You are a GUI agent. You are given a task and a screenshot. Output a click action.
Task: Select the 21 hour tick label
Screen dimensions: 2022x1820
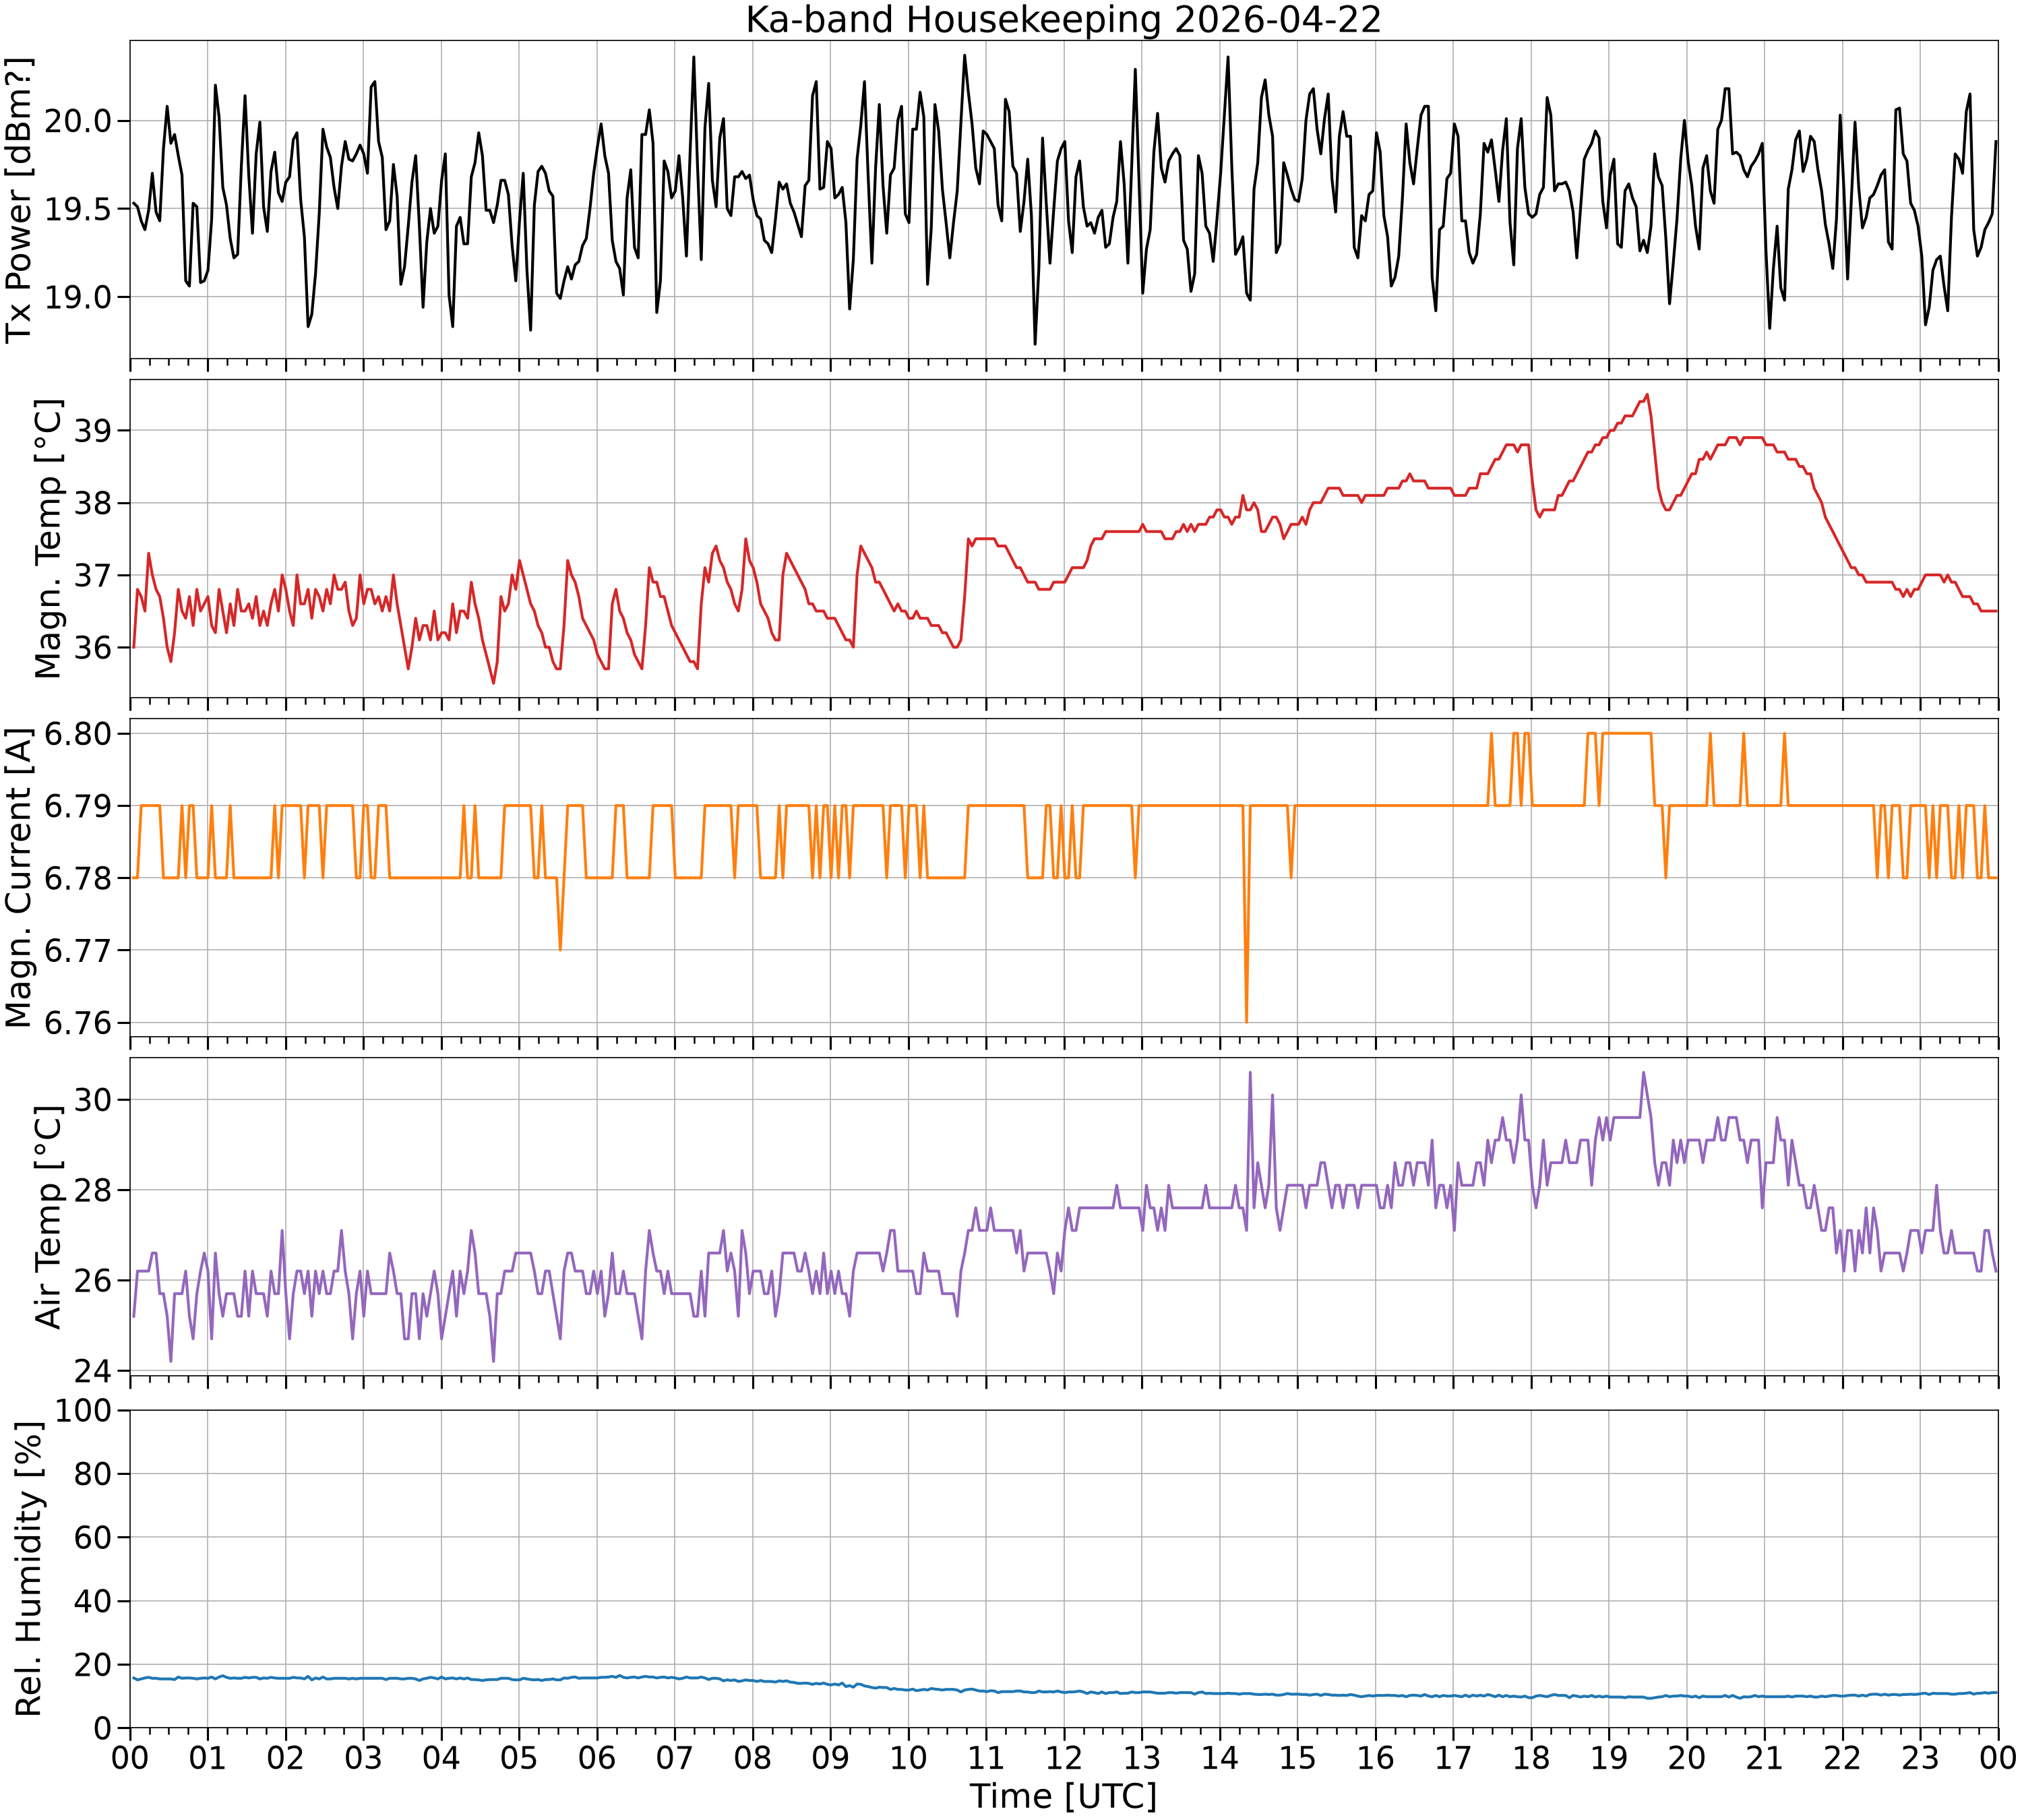point(1765,1757)
